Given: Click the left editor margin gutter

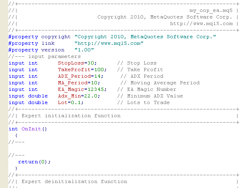Looking at the screenshot, I should point(4,94).
